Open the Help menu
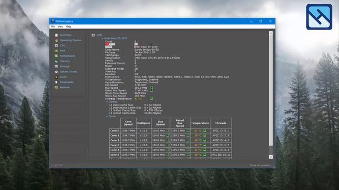Screen dimensions: 339x190 click(68, 26)
